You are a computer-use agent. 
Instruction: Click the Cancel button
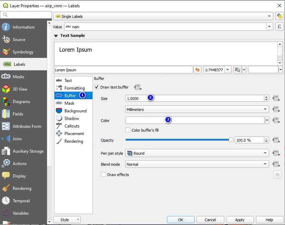(210, 220)
